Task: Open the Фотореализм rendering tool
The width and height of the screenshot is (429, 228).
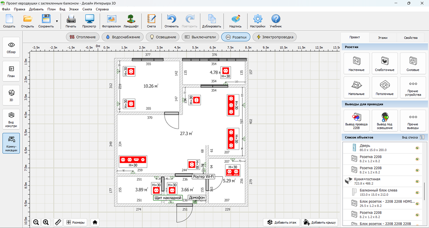Action: 112,21
